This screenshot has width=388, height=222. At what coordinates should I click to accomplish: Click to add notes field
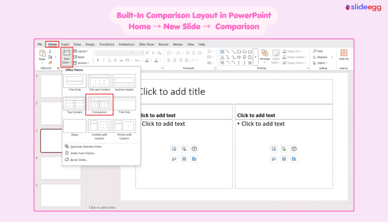[102, 207]
